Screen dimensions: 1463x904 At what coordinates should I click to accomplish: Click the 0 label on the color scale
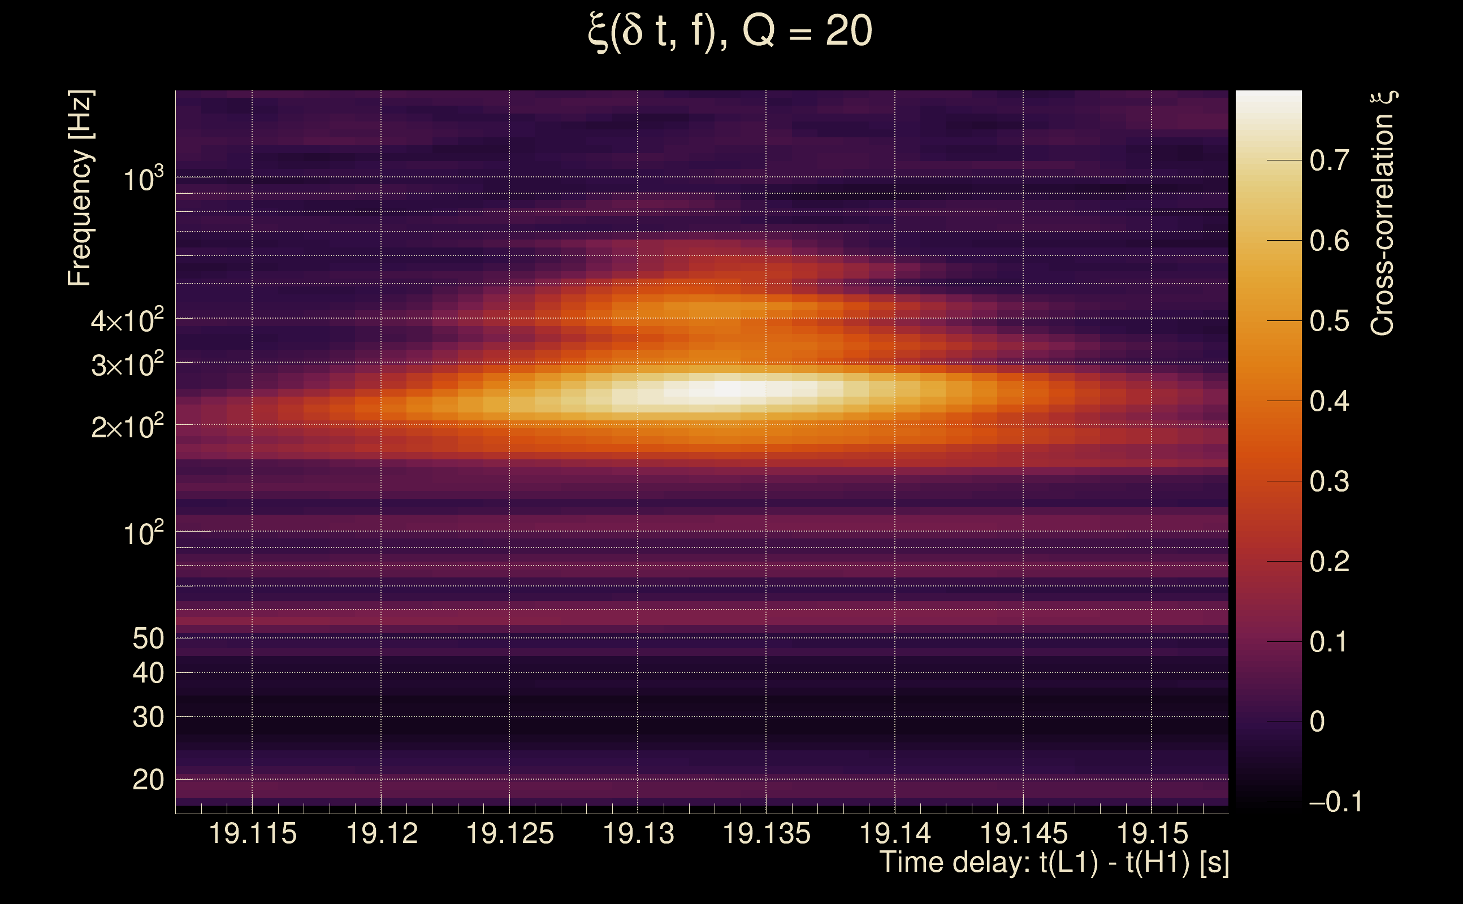pyautogui.click(x=1317, y=722)
